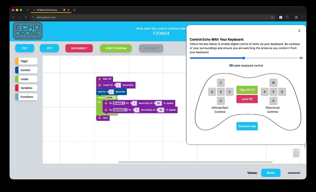
Task: Click the blue extension icon in toolbar
Action: (281, 17)
